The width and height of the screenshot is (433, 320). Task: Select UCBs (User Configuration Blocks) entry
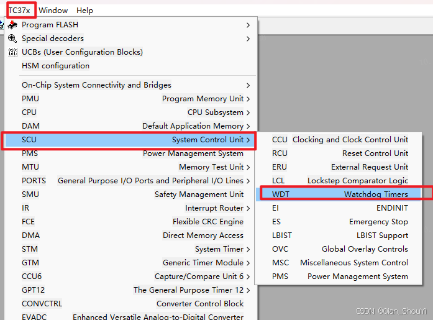click(x=131, y=52)
